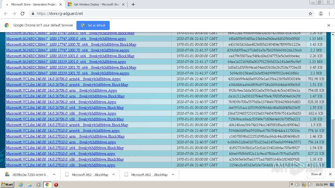Dismiss the default browser notification bar

[329, 25]
